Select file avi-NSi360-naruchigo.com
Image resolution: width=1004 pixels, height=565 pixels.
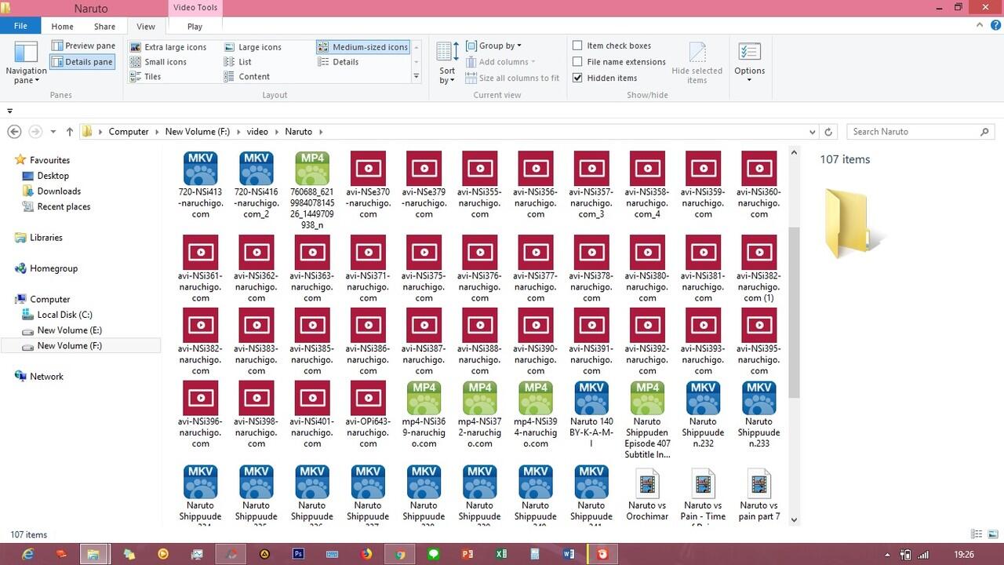[x=758, y=185]
